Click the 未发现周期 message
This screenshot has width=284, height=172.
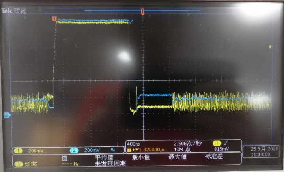pos(110,163)
